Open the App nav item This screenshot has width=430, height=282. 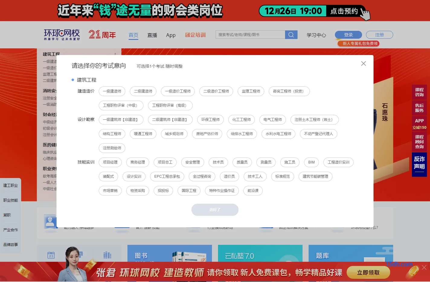coord(171,35)
